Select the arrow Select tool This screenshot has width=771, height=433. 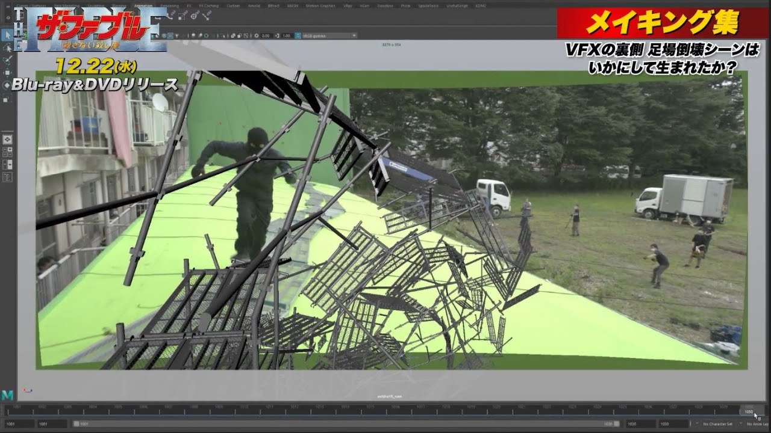coord(8,35)
